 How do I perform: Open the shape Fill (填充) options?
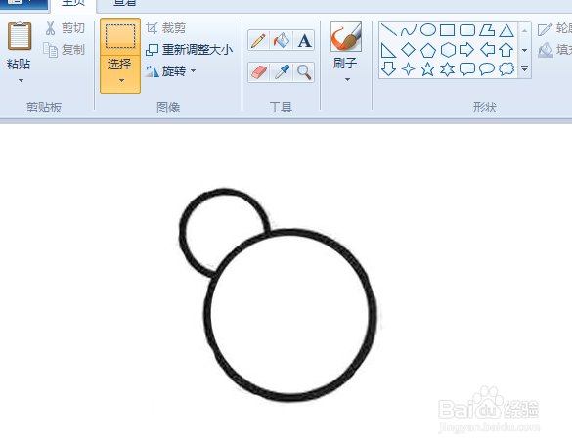554,50
